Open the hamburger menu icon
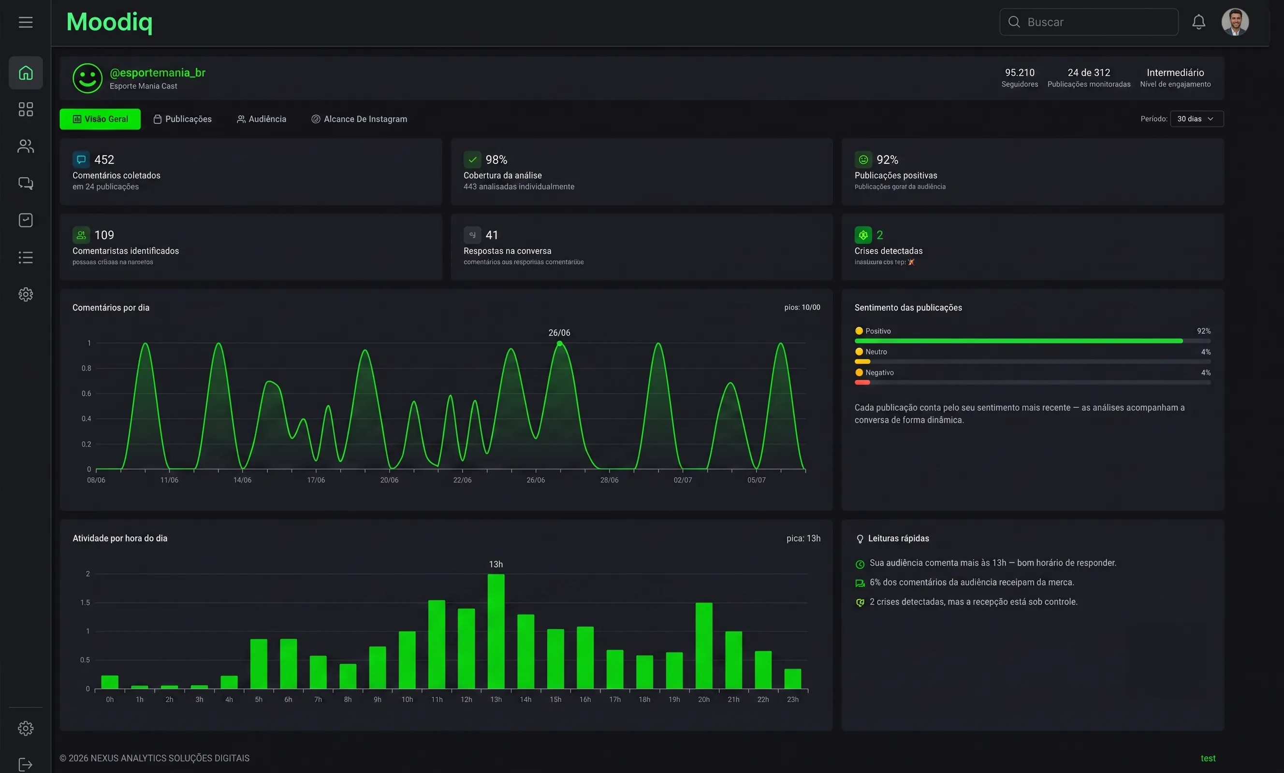Screen dimensions: 1284x773 point(26,22)
